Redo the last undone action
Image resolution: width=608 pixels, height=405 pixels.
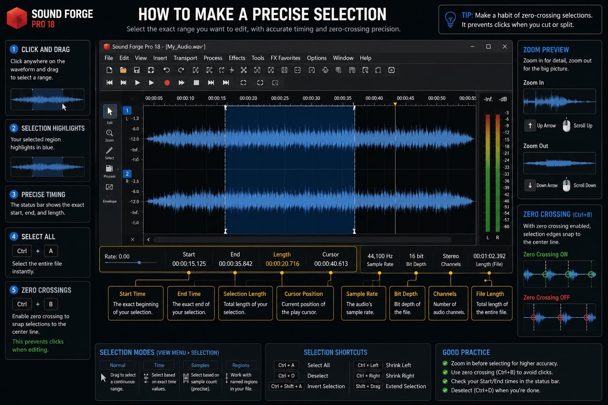[181, 70]
